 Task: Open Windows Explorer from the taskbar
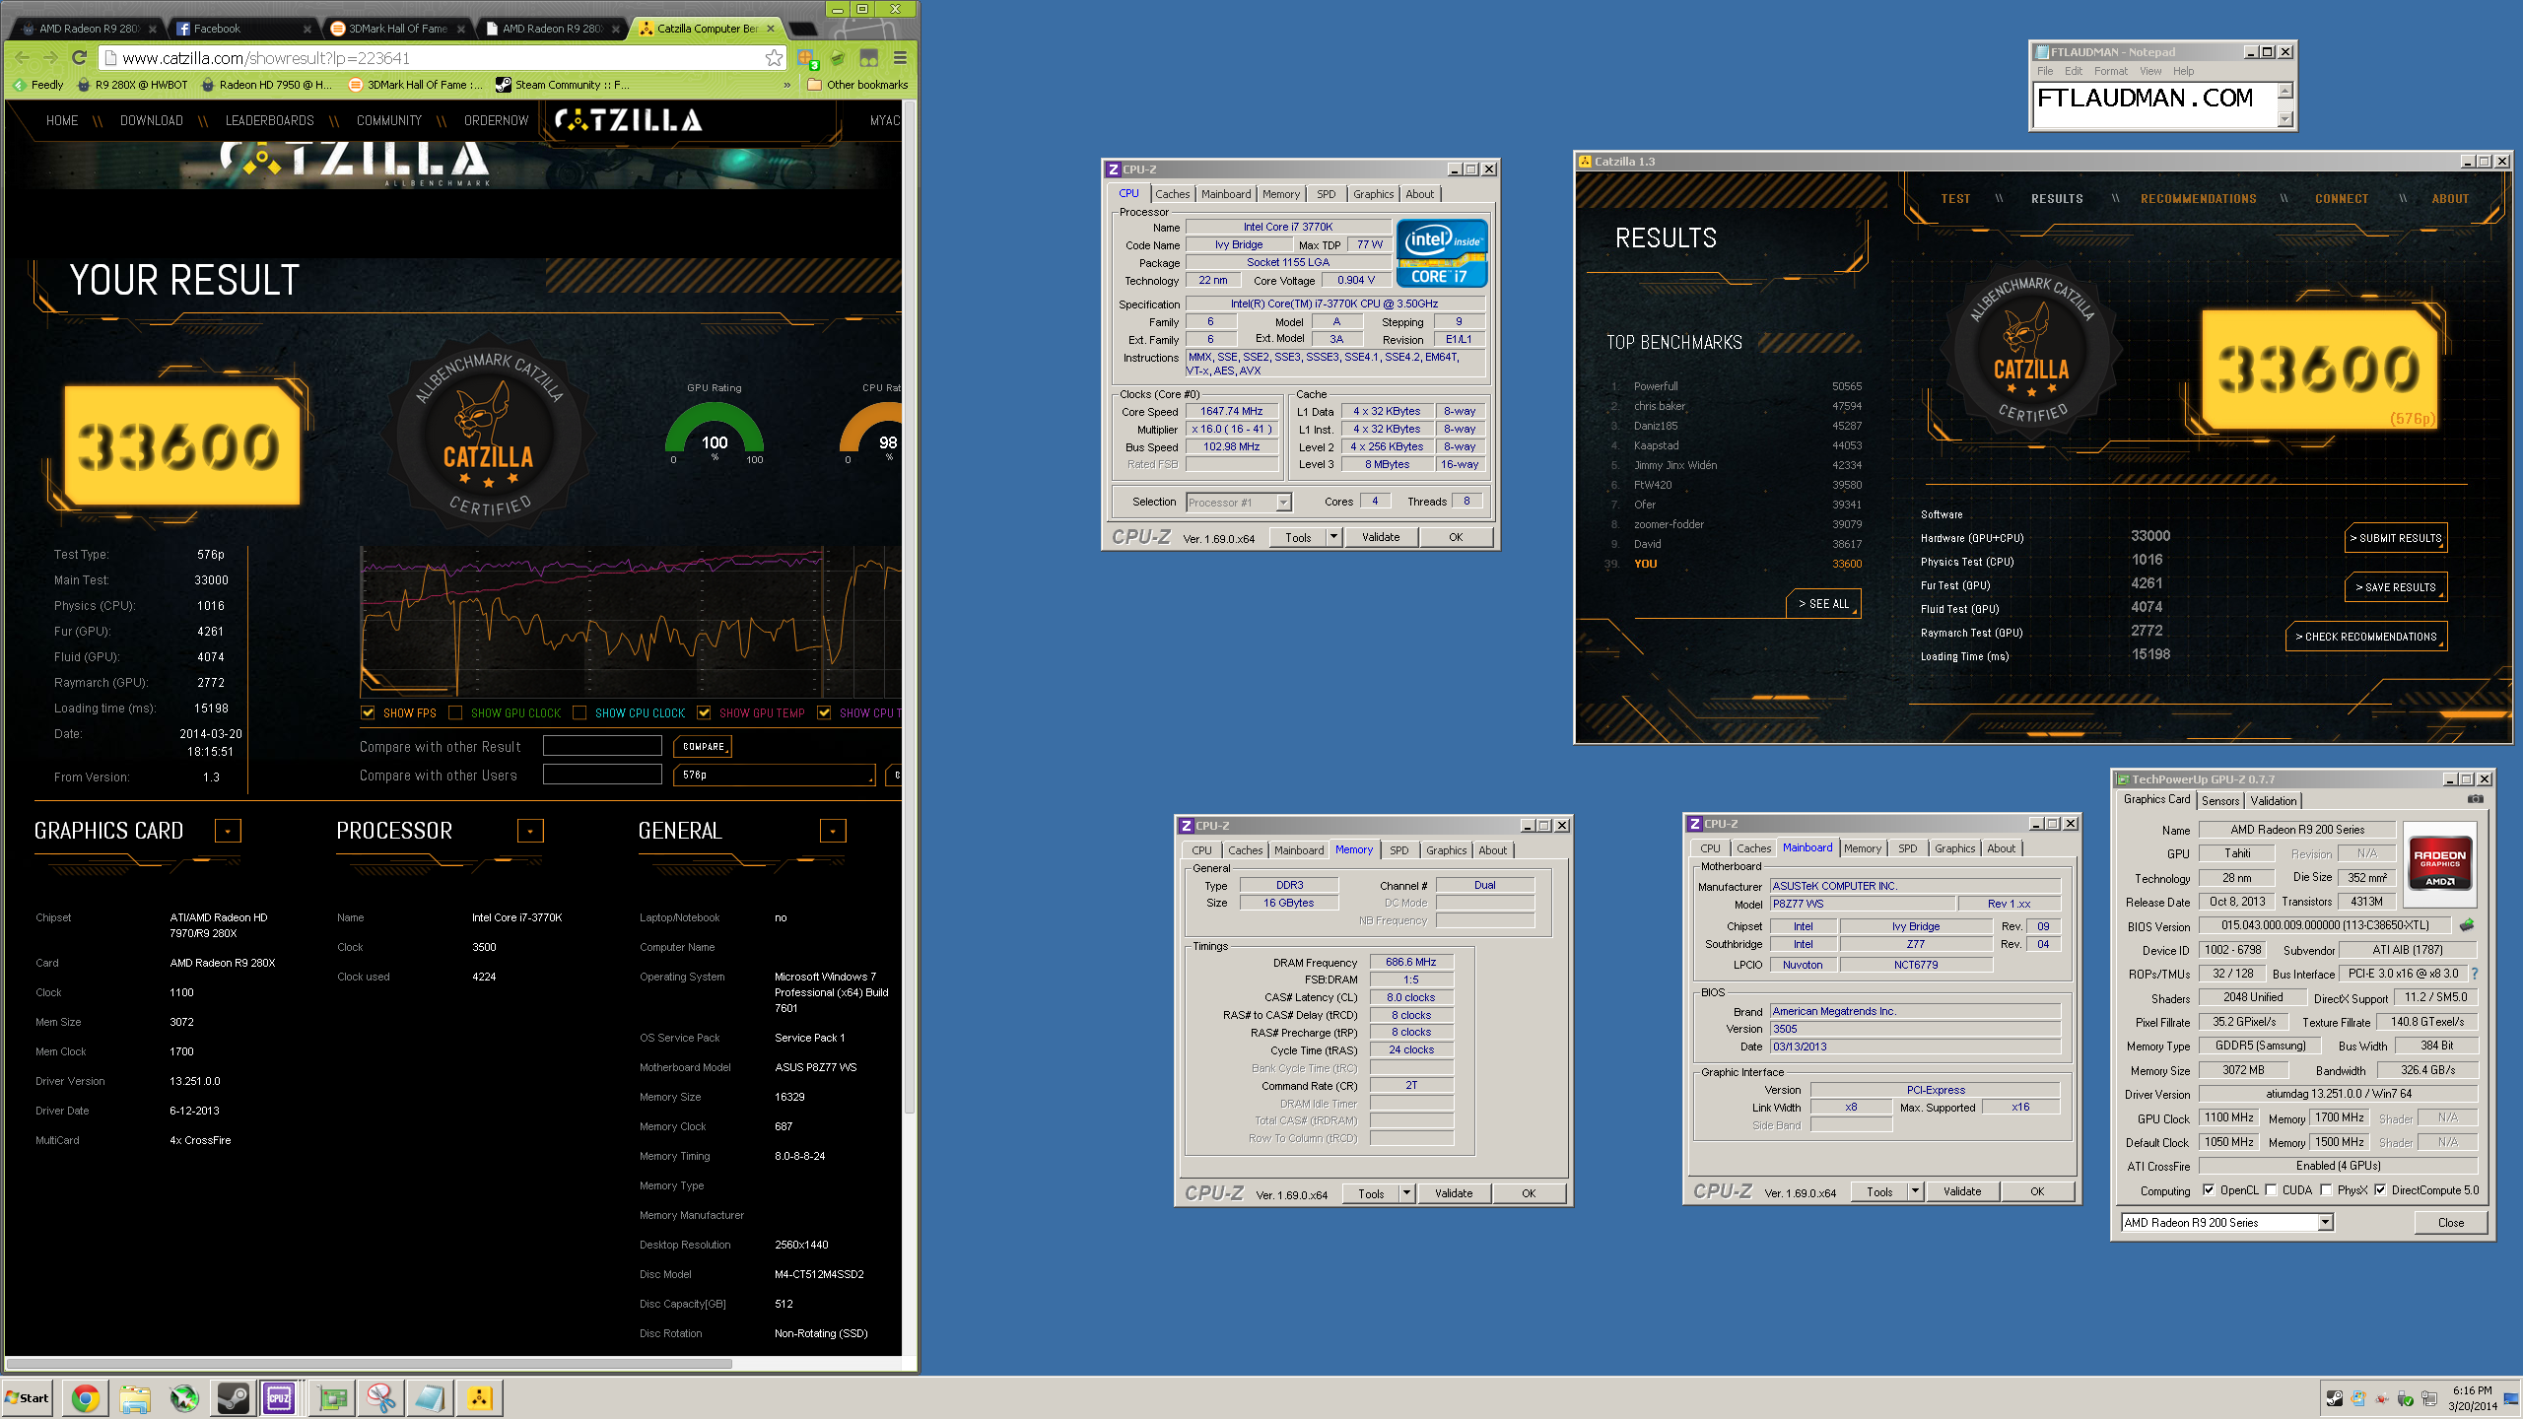tap(135, 1397)
